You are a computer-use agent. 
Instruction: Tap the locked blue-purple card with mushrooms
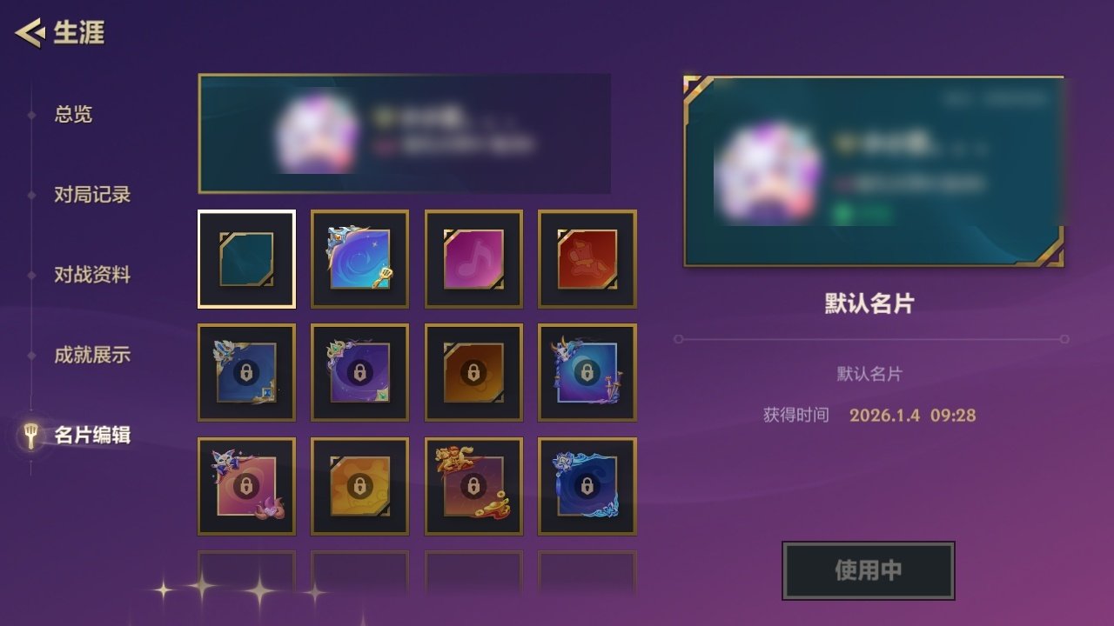pyautogui.click(x=587, y=372)
